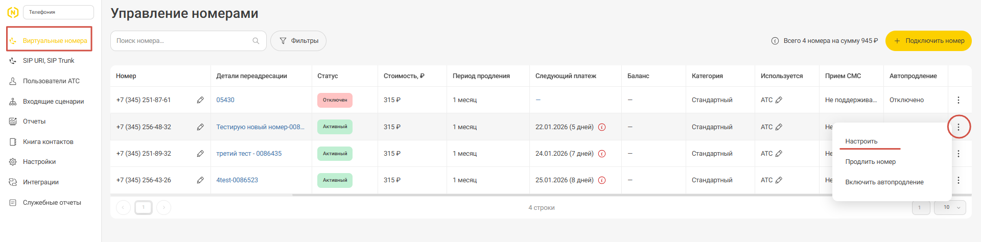The width and height of the screenshot is (981, 242).
Task: Click Подключить номер button
Action: pos(928,41)
